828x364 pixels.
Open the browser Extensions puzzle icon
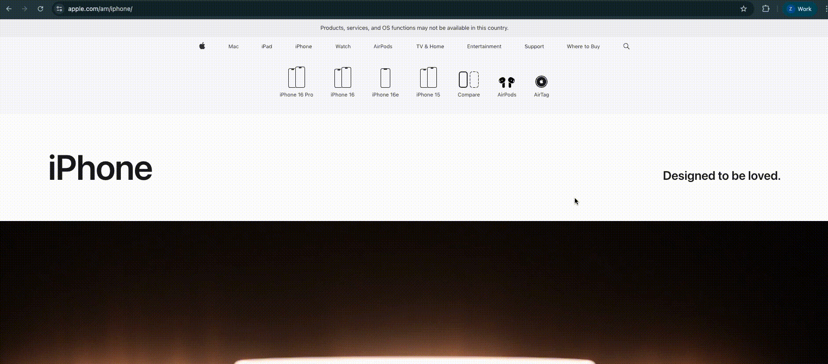pos(766,9)
